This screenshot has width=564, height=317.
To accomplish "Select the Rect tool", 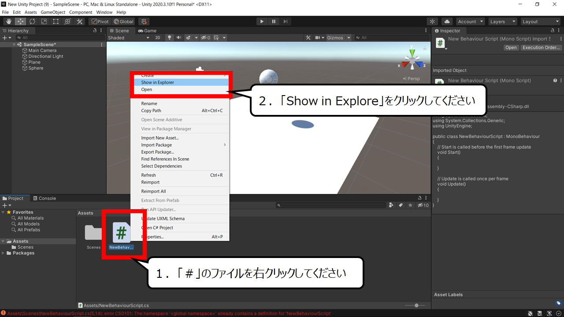I will pyautogui.click(x=56, y=22).
